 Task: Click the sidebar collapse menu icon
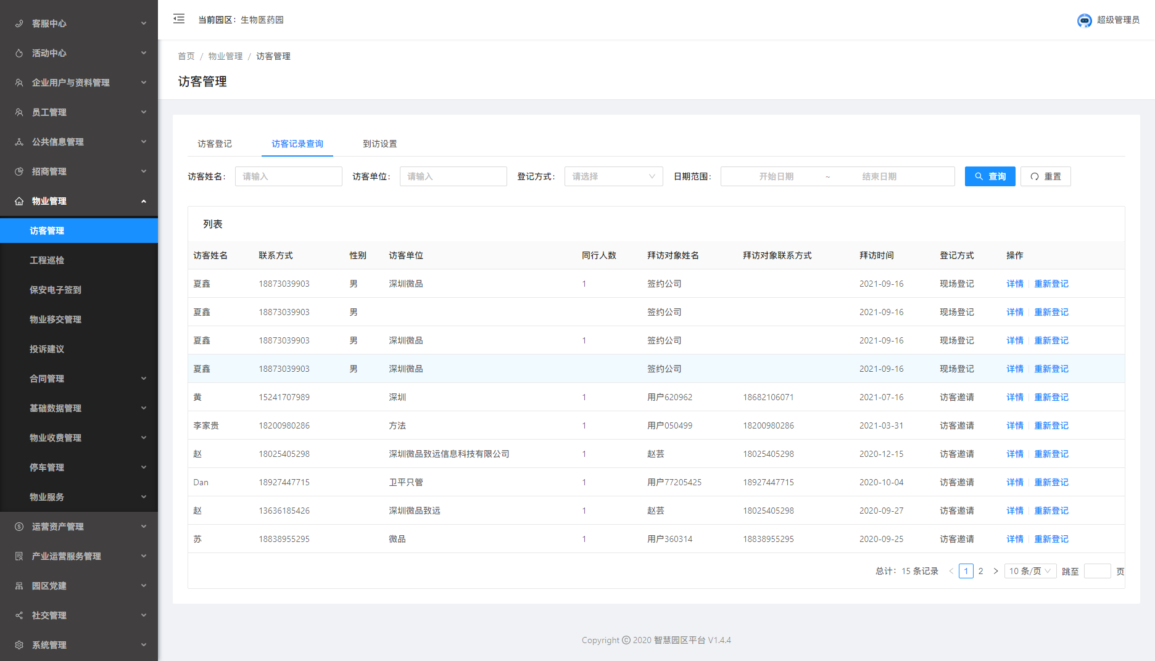tap(179, 19)
